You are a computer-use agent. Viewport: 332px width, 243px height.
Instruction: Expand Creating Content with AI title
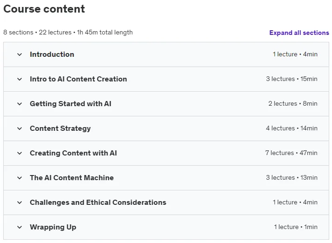click(x=73, y=153)
